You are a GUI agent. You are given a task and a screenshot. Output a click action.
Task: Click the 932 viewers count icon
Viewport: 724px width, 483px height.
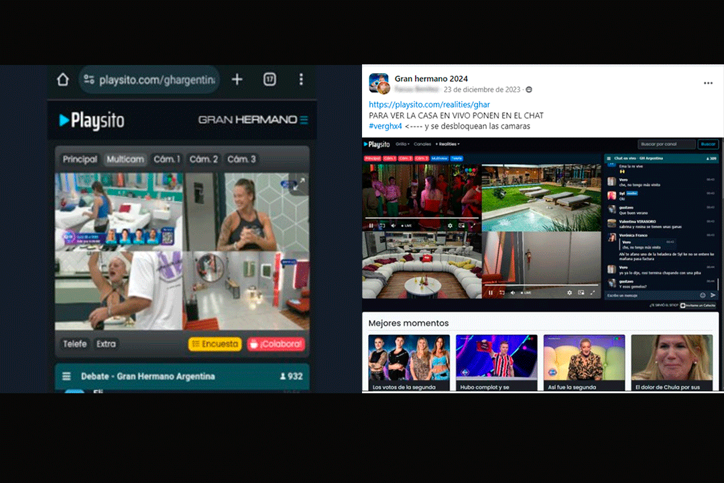(283, 376)
